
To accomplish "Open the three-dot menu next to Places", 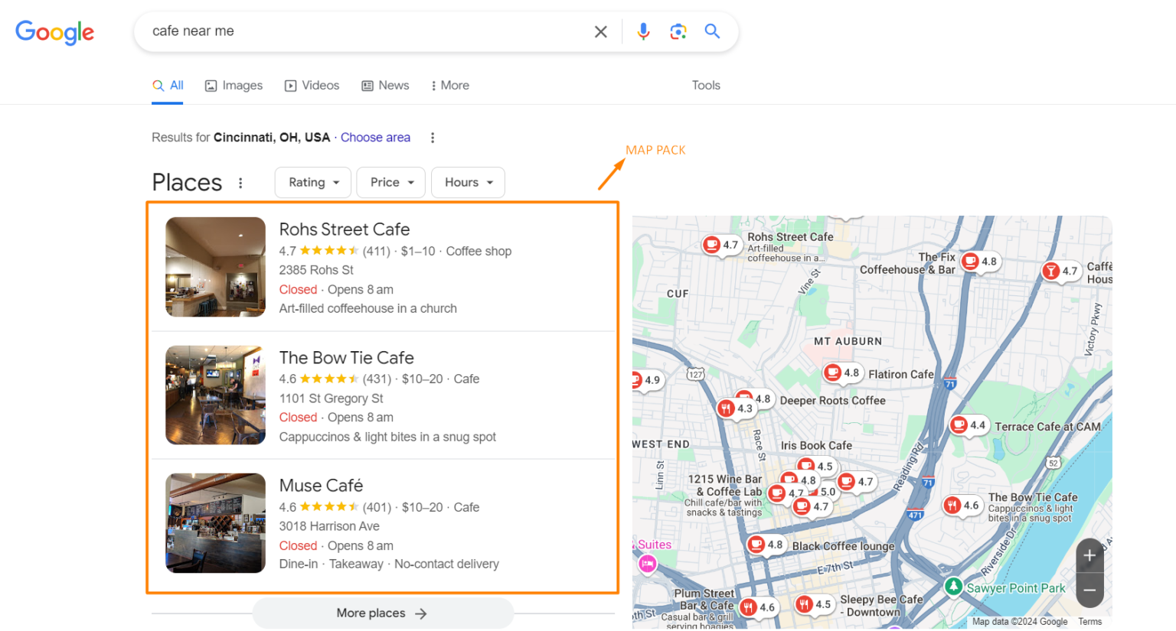I will tap(240, 182).
